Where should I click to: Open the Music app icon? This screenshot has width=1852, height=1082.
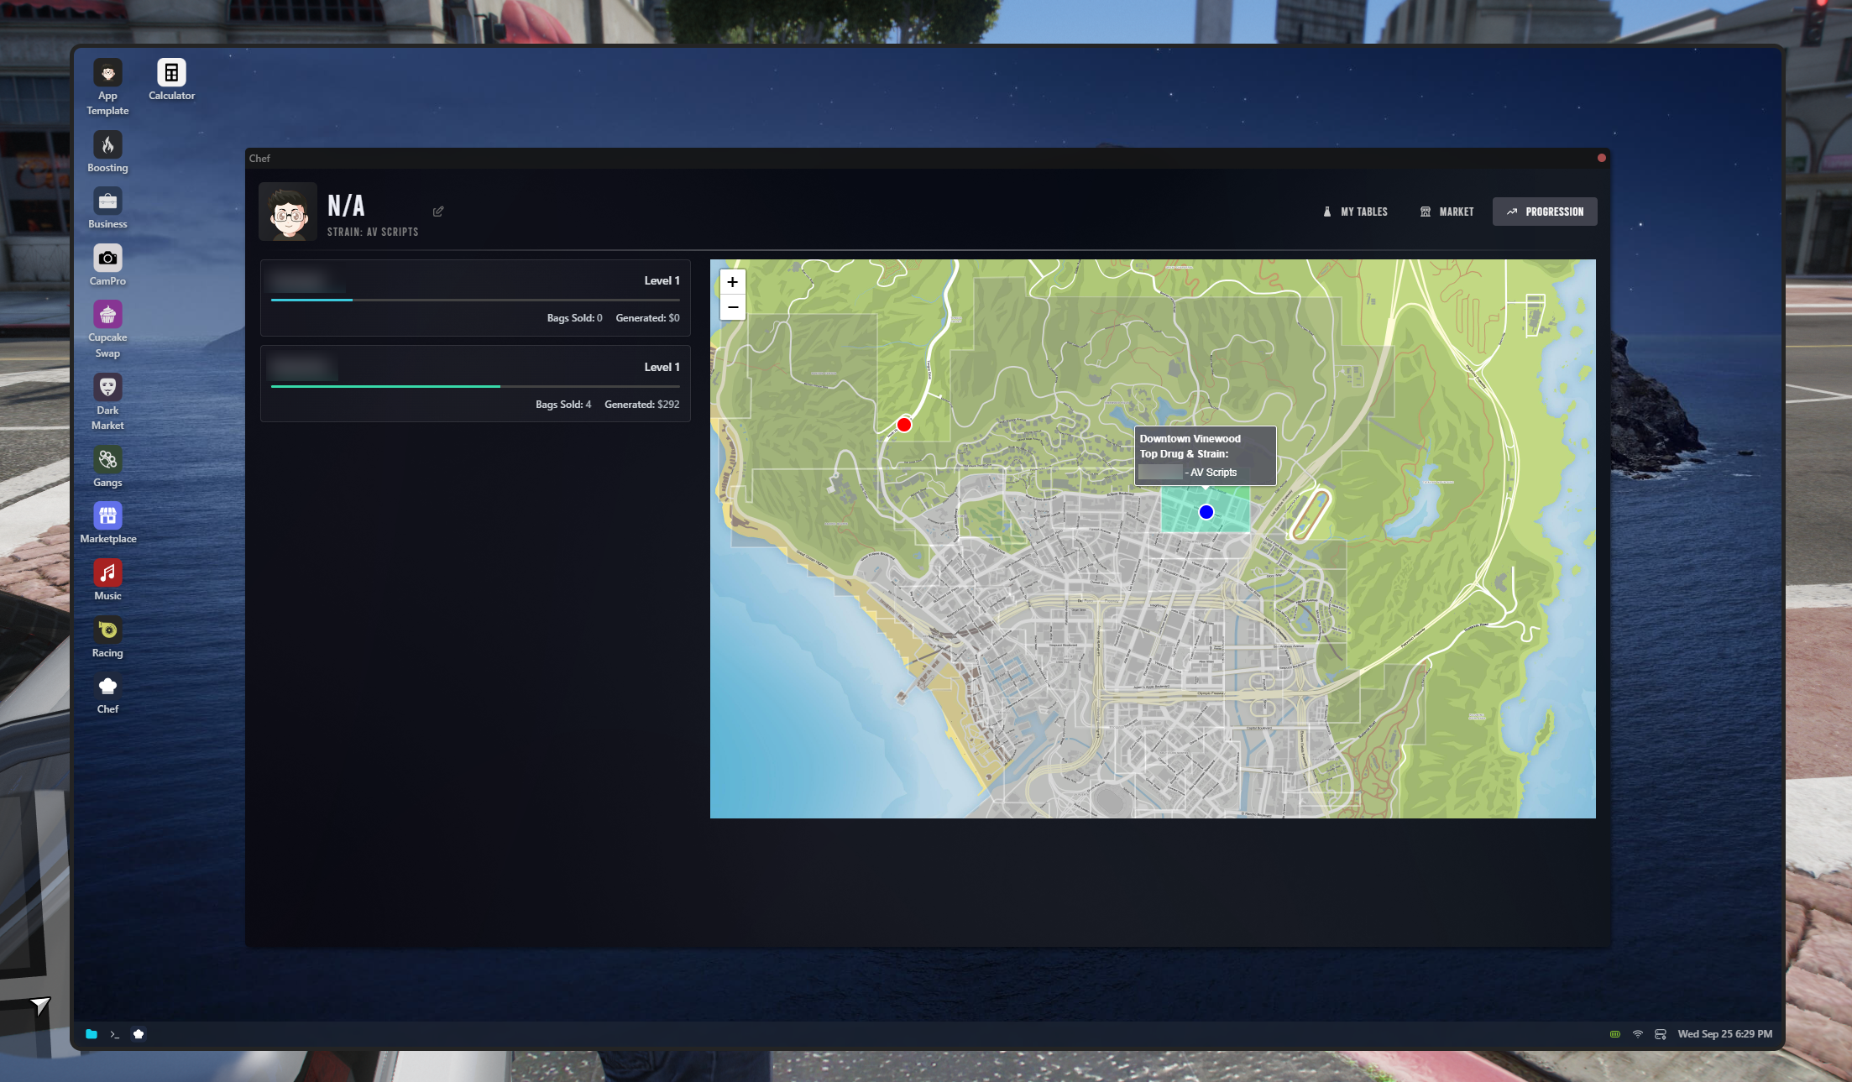coord(107,573)
